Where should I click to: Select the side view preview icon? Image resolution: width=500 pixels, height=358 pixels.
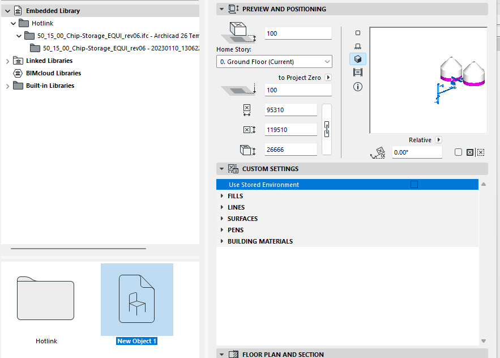(358, 46)
